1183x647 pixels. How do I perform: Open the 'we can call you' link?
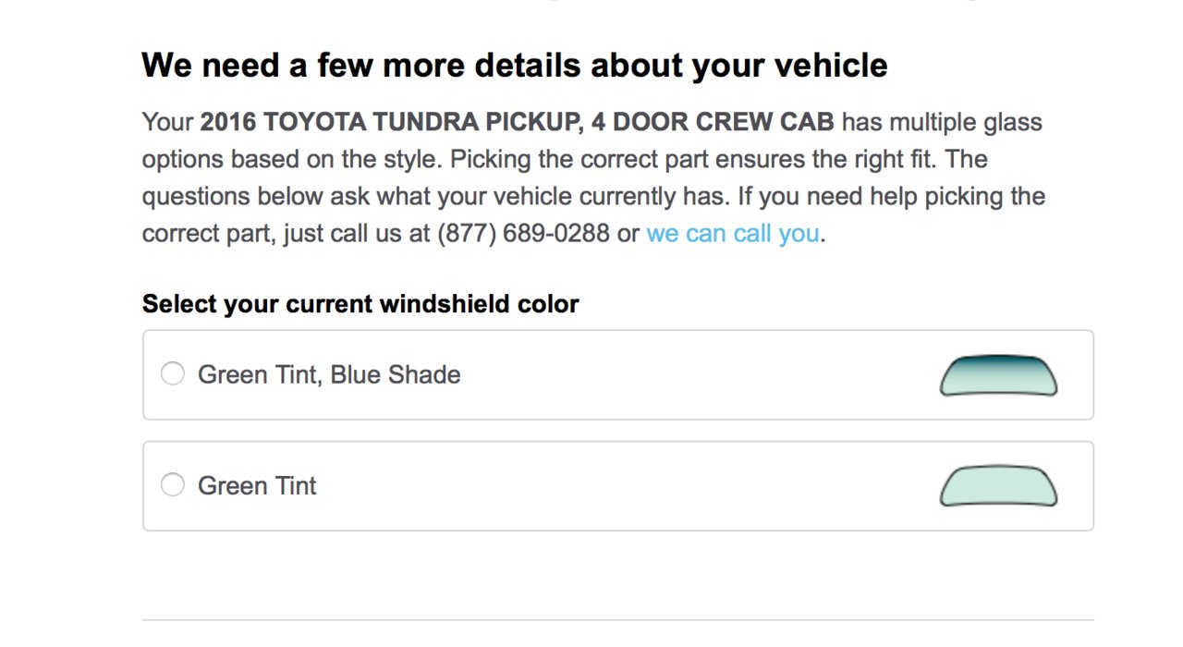tap(733, 234)
